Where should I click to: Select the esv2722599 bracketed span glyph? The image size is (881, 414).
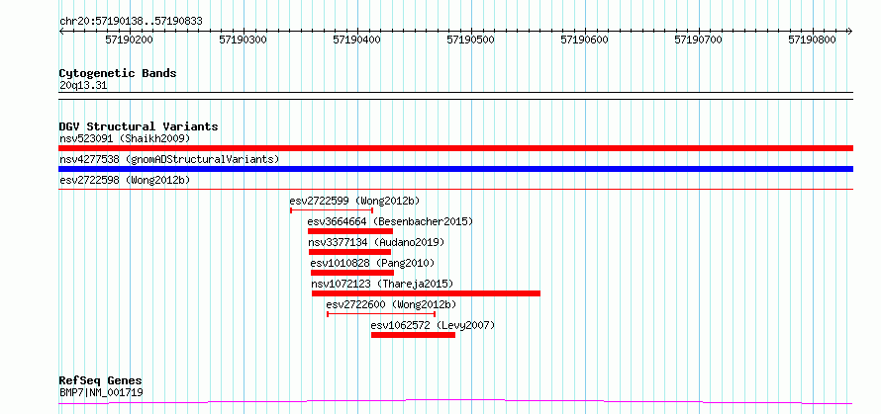332,210
